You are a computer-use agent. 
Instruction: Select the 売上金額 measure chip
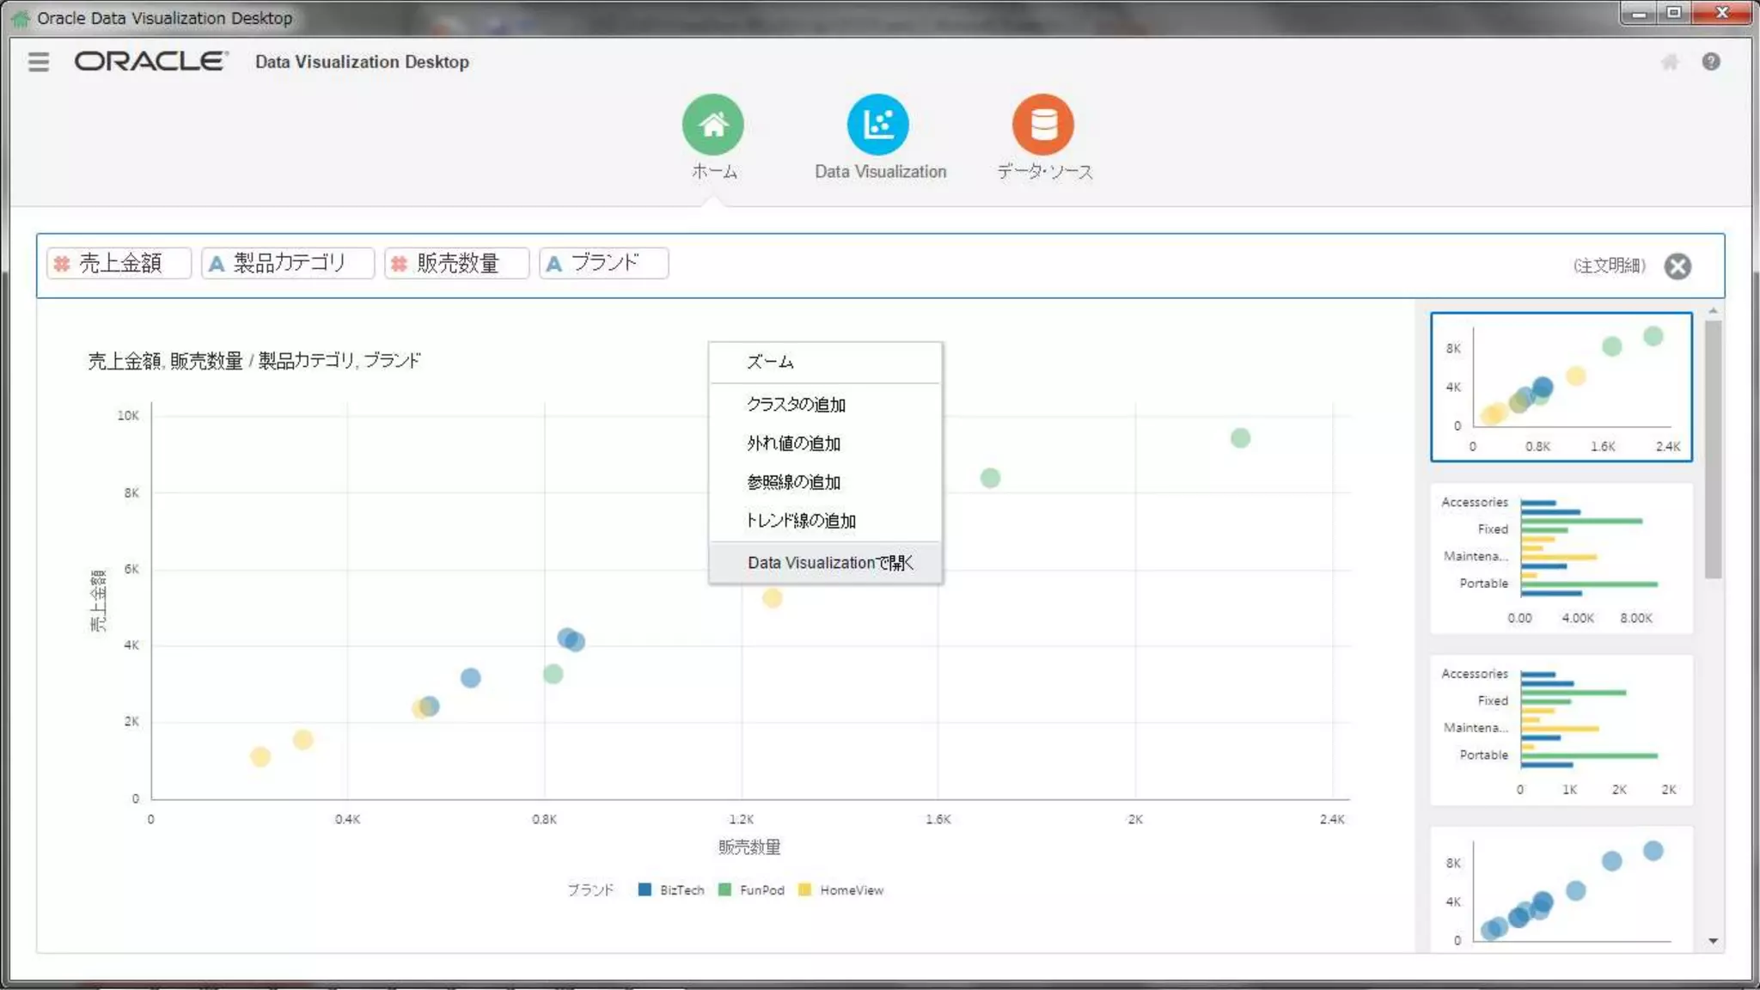[x=119, y=263]
